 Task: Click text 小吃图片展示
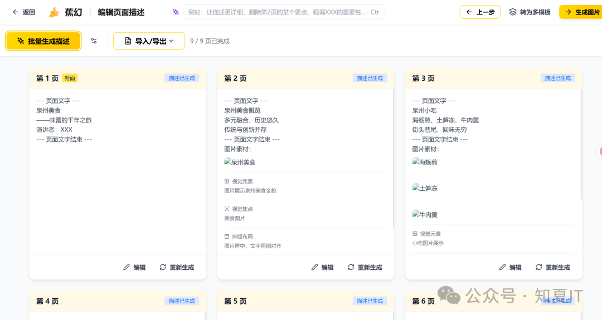click(x=428, y=243)
